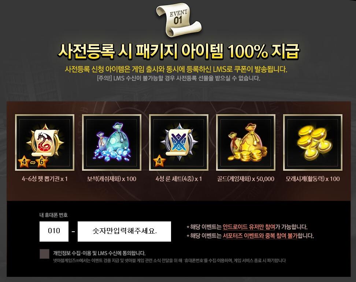Click the 개인정보 수집·이용 agreement label
This screenshot has width=356, height=282.
[99, 253]
